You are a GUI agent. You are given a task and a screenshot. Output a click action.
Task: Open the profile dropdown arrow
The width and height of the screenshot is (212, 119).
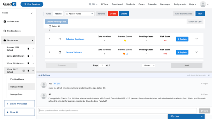click(208, 4)
